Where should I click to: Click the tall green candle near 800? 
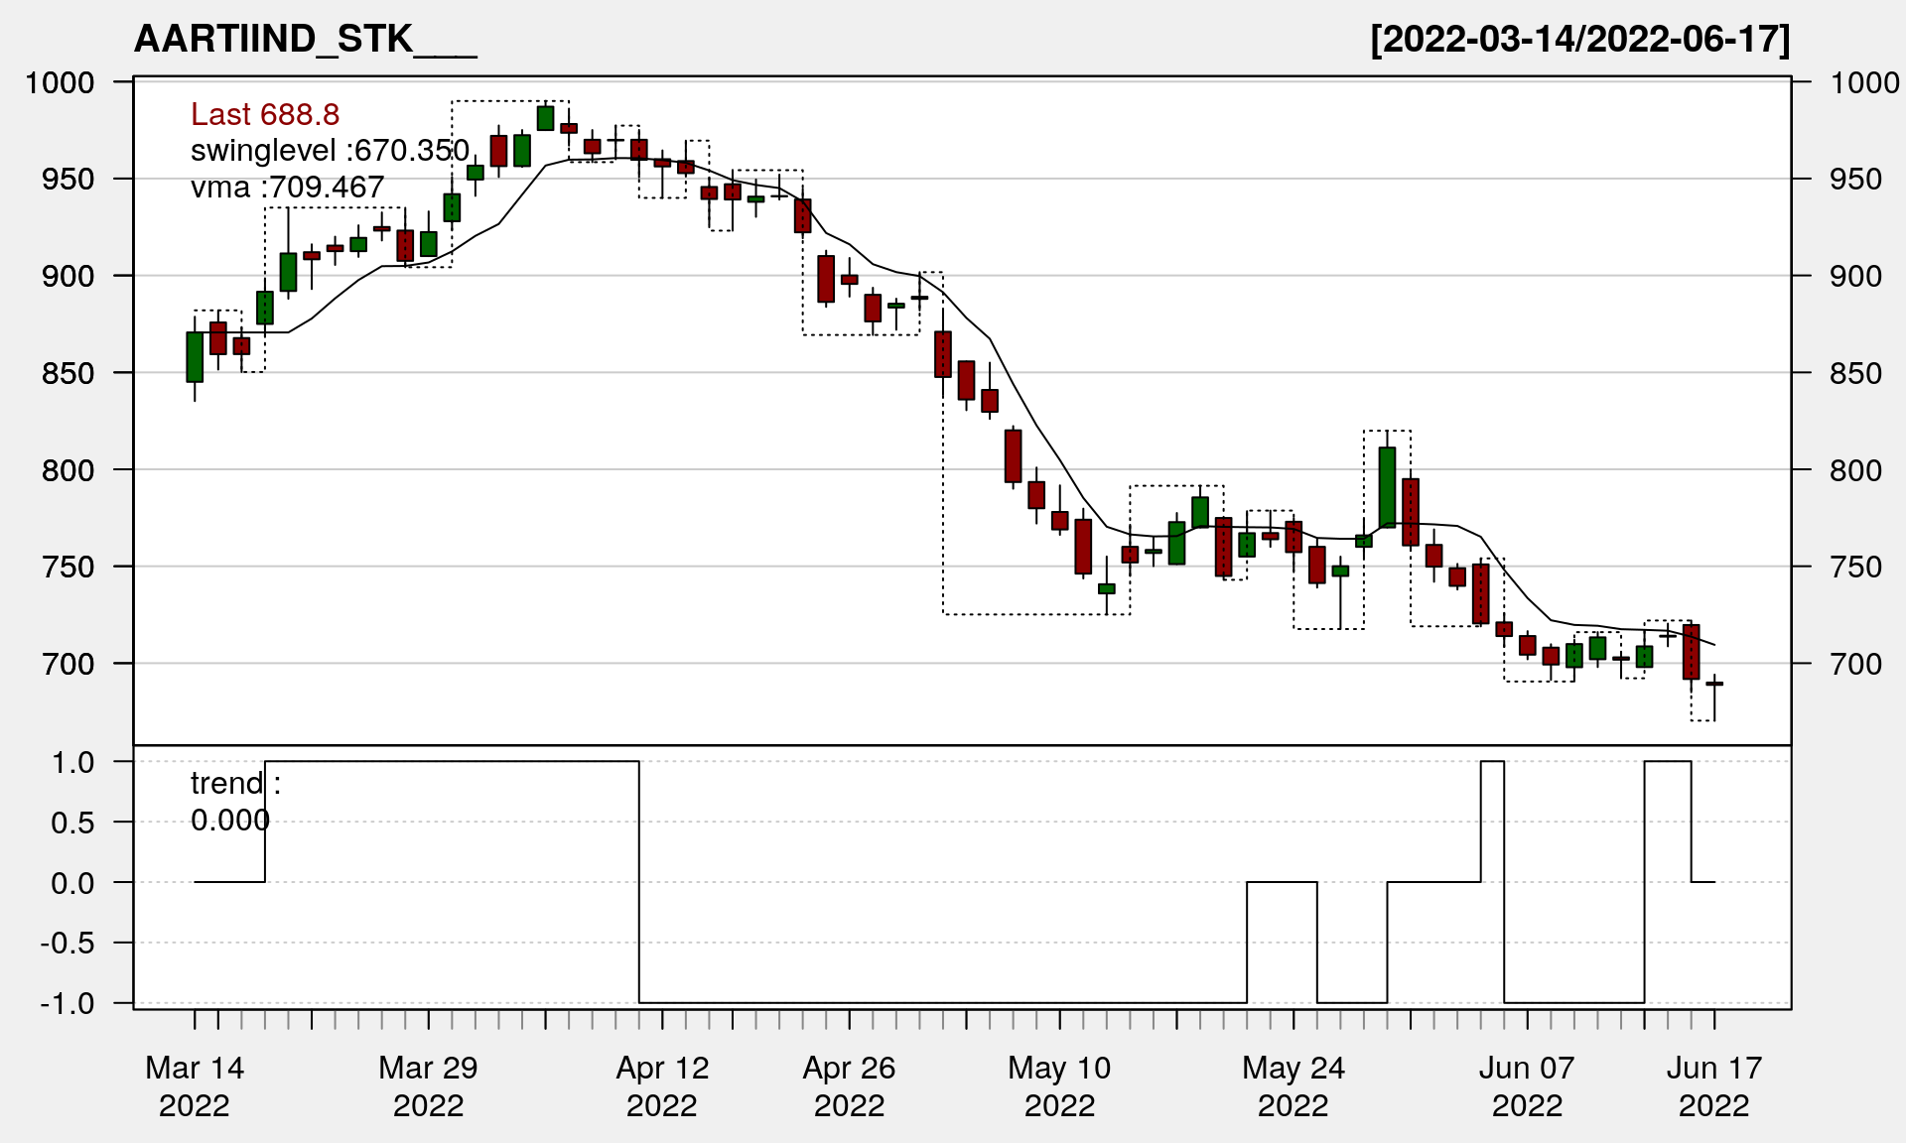click(x=1387, y=486)
